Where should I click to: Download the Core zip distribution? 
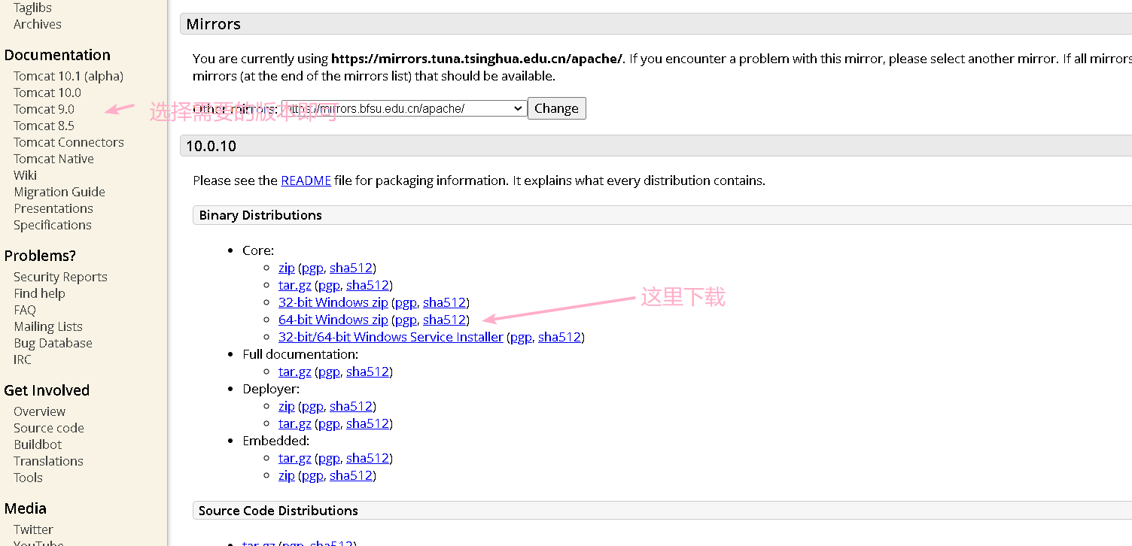[x=286, y=268]
